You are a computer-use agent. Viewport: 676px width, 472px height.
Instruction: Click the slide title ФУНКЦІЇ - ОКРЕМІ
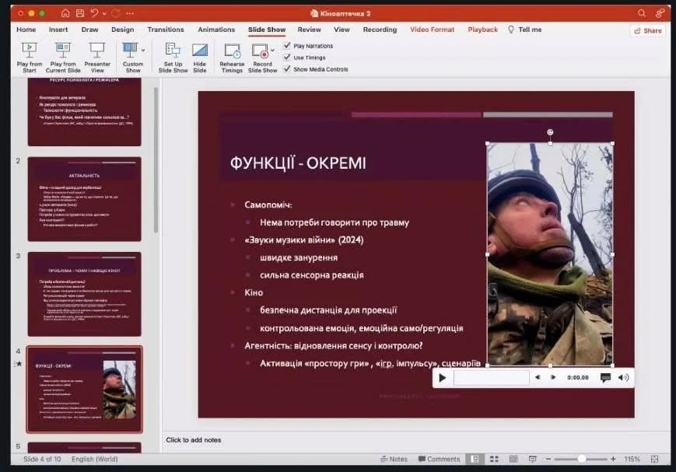298,163
